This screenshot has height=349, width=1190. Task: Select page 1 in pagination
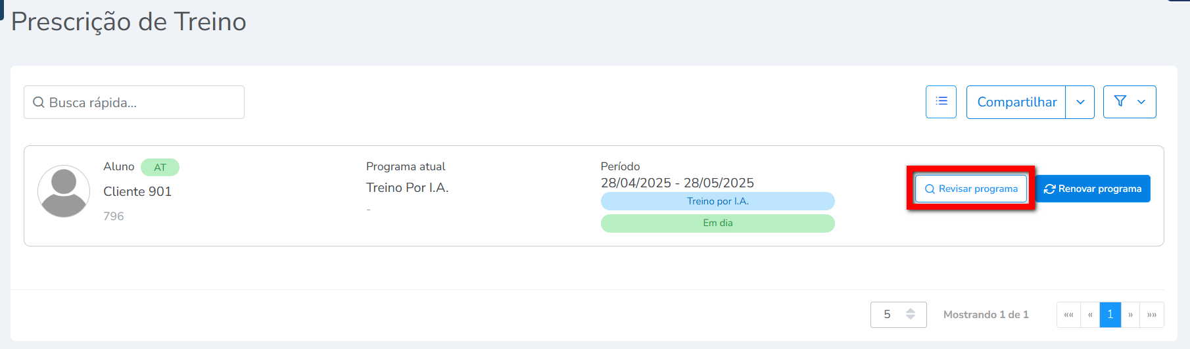pos(1110,315)
